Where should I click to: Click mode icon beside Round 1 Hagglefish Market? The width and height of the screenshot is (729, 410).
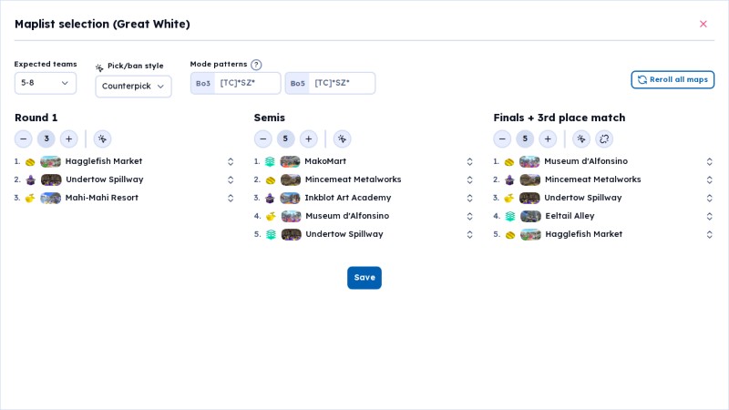pos(30,162)
